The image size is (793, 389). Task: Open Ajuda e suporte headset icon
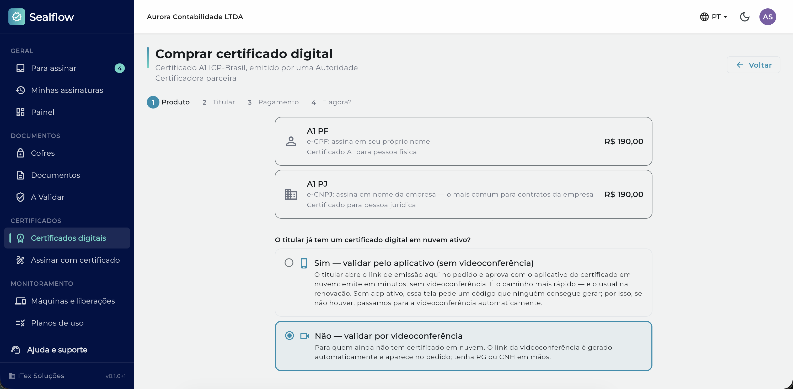[x=16, y=350]
